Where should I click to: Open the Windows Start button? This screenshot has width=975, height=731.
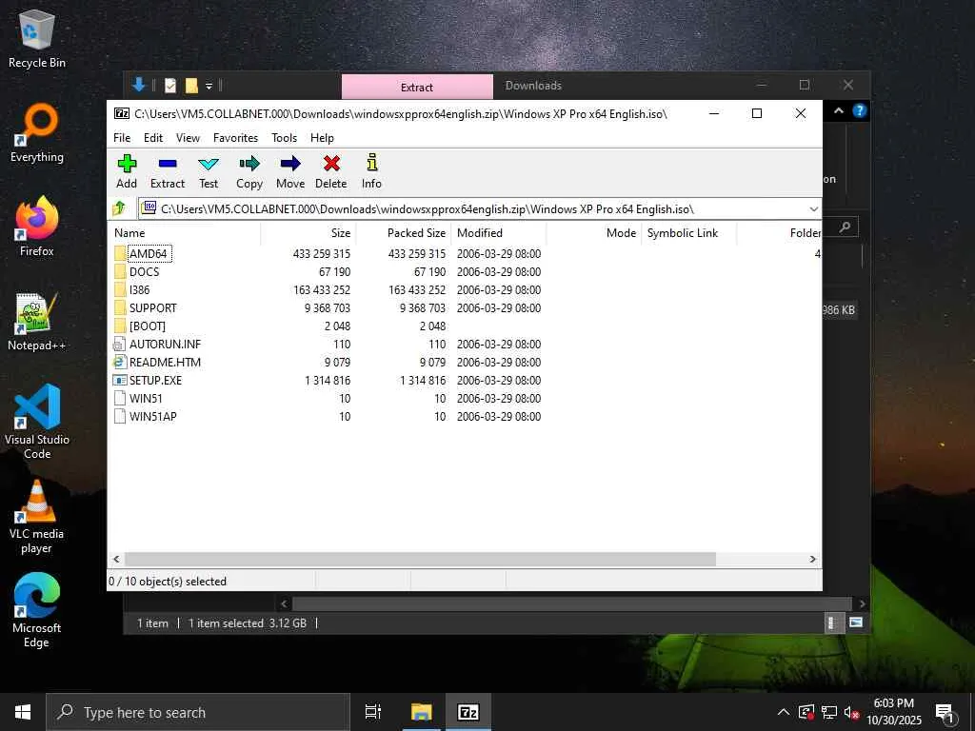(x=23, y=712)
